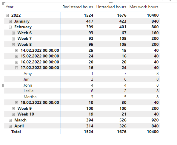
Task: Collapse Week 8
Action: click(13, 45)
